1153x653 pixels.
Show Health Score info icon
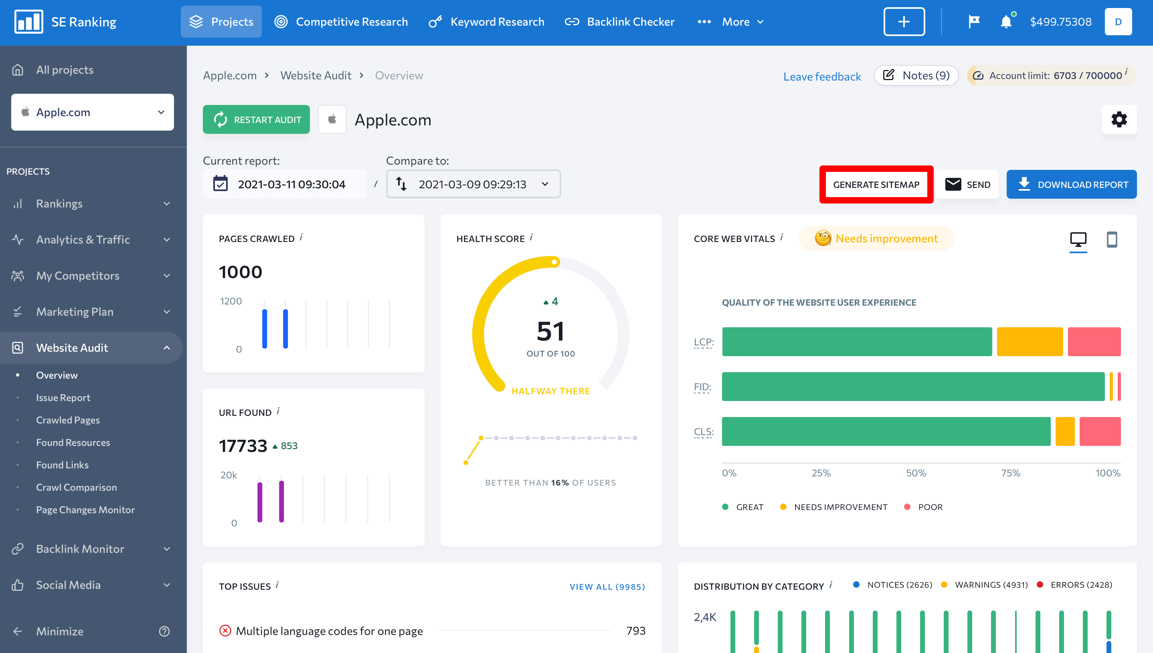[x=531, y=237]
